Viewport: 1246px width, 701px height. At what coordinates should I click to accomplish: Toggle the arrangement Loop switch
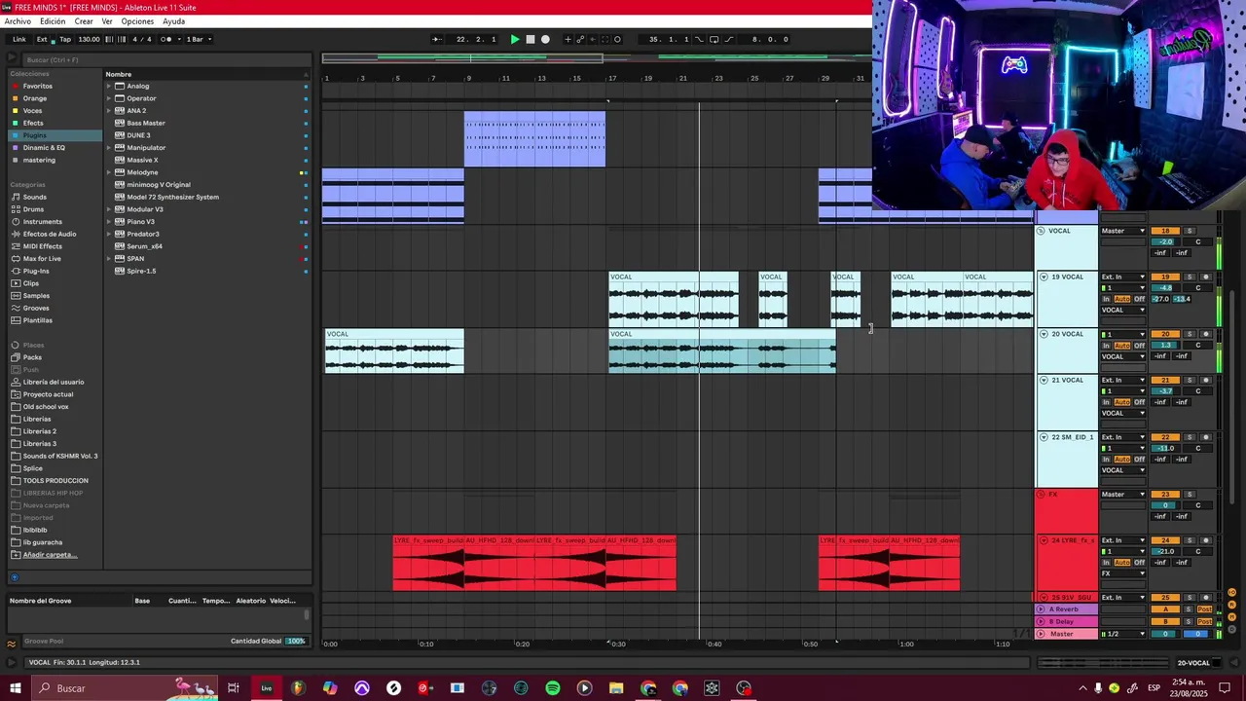(714, 39)
